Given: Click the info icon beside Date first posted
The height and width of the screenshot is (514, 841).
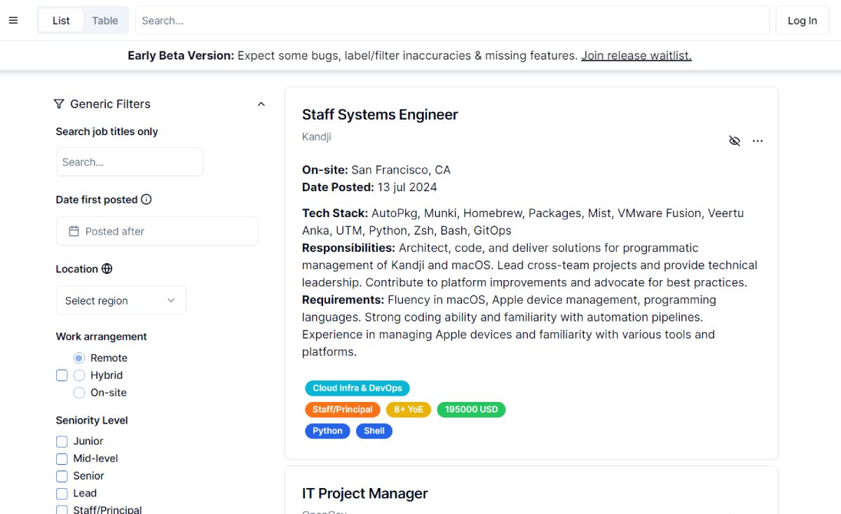Looking at the screenshot, I should point(146,200).
